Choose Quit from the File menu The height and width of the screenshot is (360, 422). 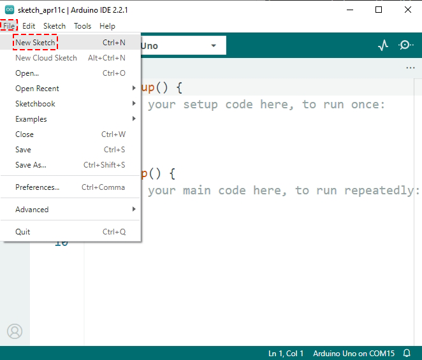coord(71,232)
